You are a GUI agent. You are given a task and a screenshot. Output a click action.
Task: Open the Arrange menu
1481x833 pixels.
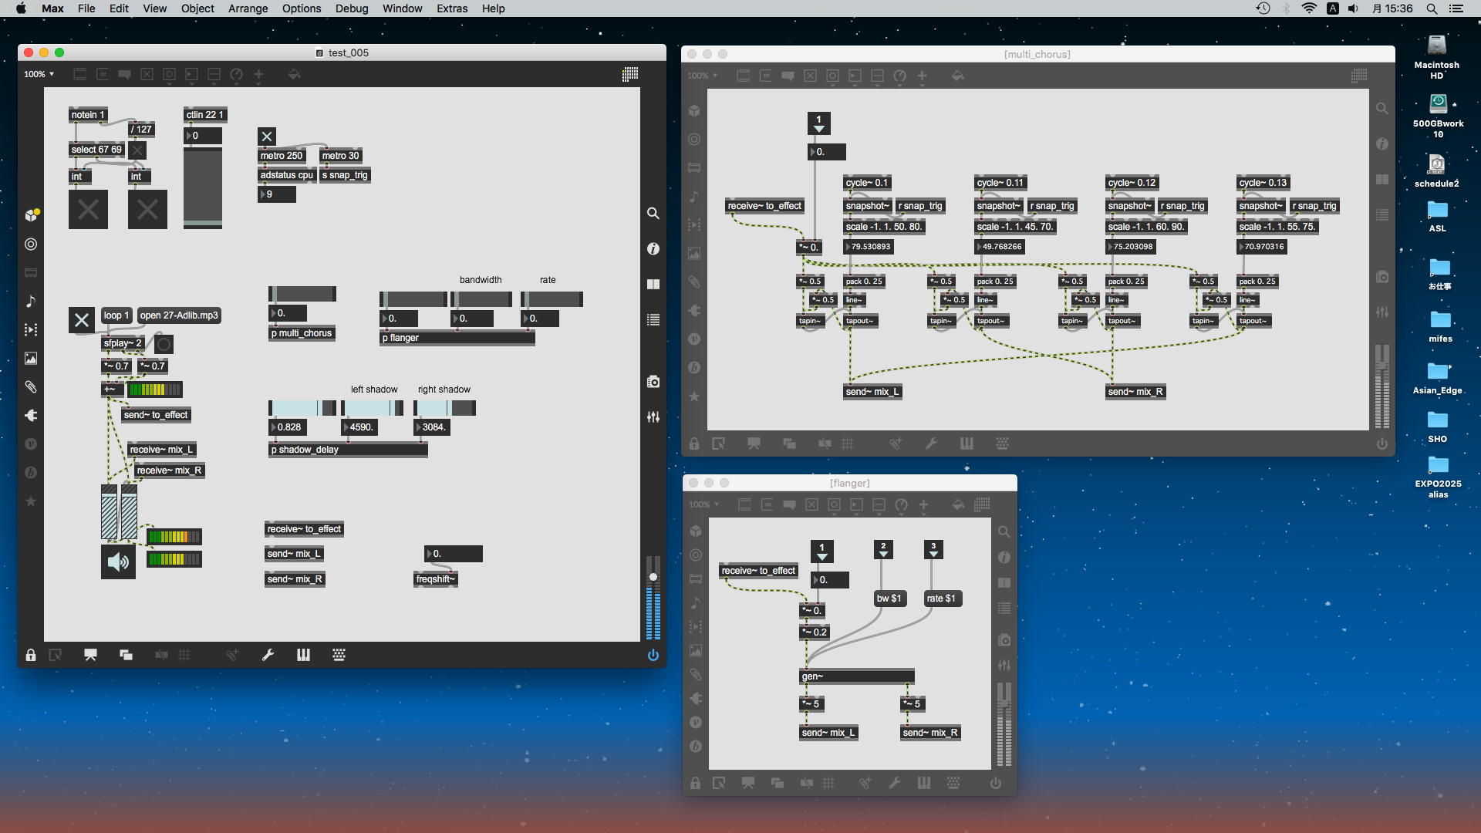tap(248, 8)
